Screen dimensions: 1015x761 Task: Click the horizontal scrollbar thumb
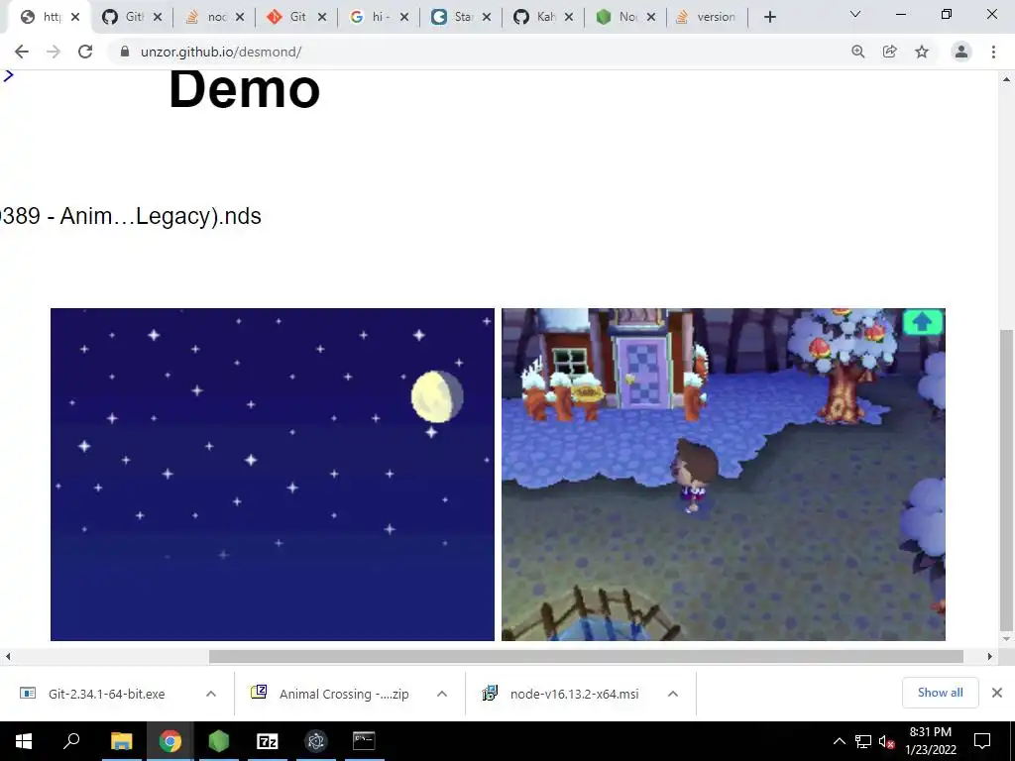pos(586,656)
